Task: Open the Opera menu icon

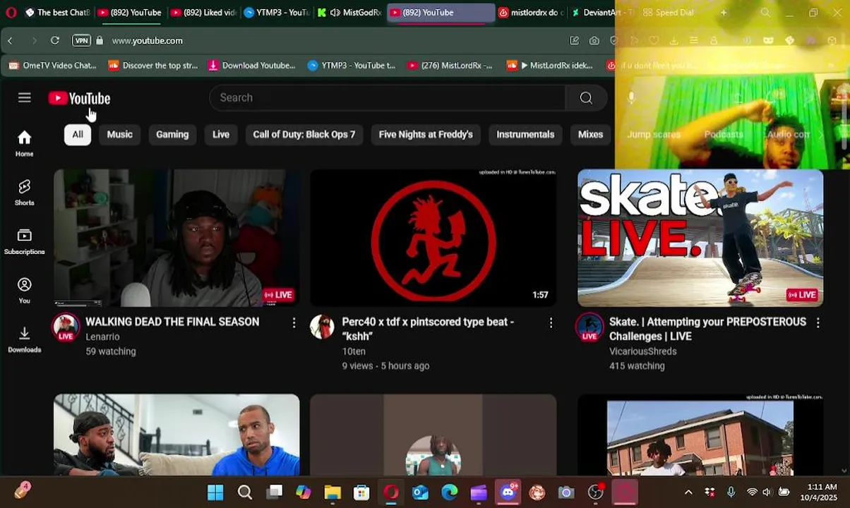Action: tap(11, 13)
